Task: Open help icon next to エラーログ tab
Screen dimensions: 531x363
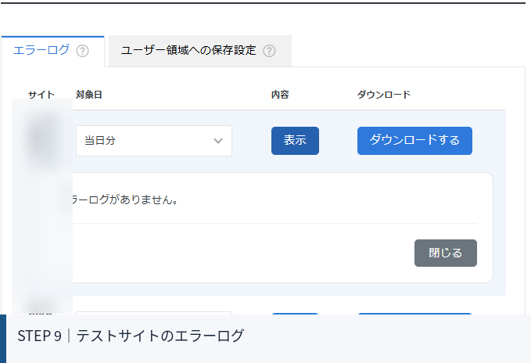Action: [82, 51]
